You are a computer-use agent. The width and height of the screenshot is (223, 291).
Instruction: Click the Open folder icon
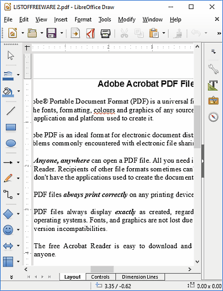tap(32, 33)
